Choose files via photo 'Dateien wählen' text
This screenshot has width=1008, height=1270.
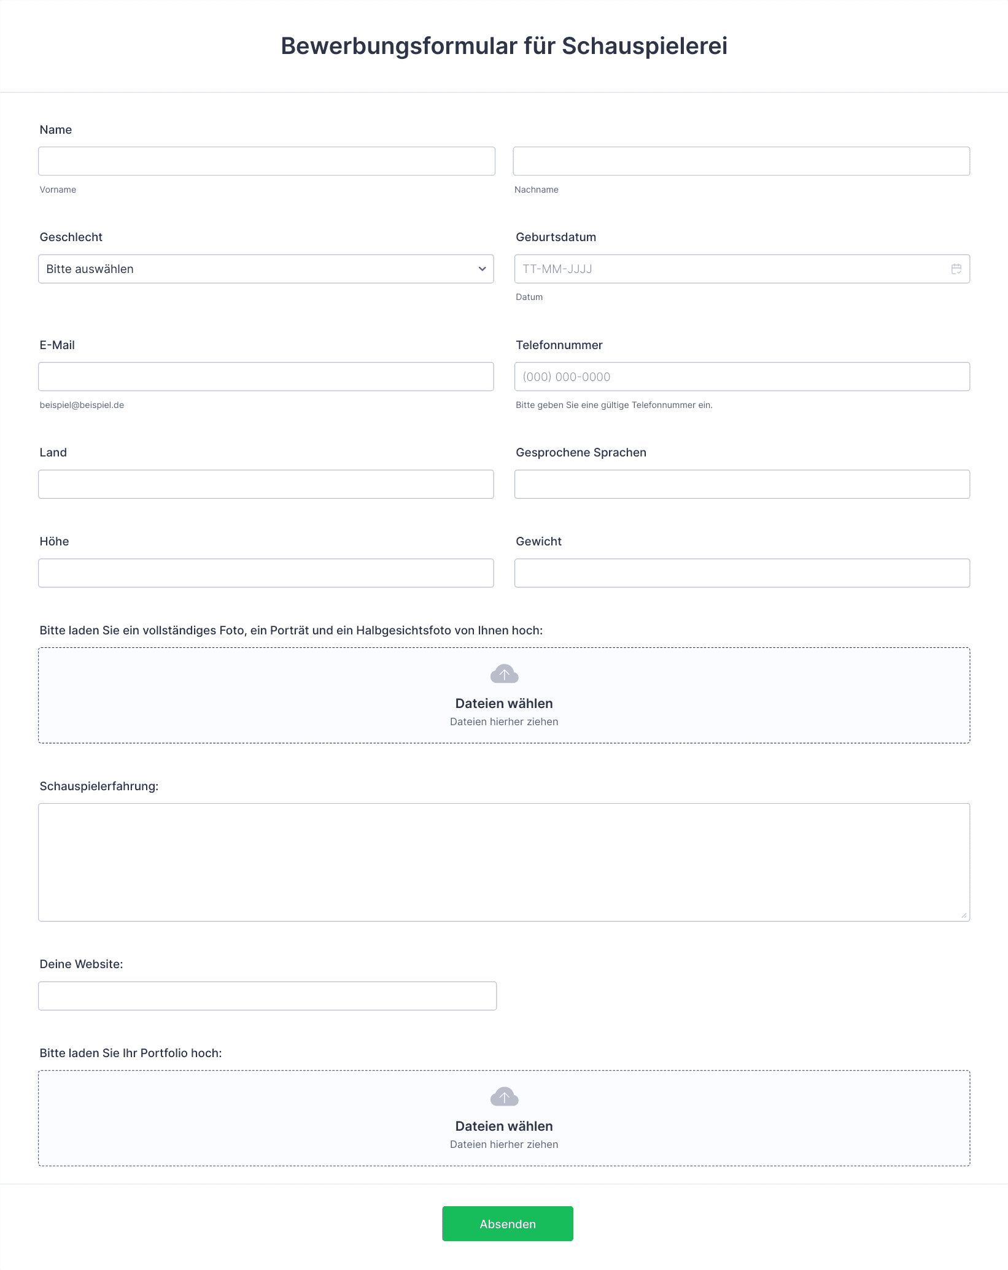[504, 703]
